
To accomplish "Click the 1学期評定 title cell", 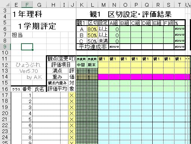I will 37,26.
